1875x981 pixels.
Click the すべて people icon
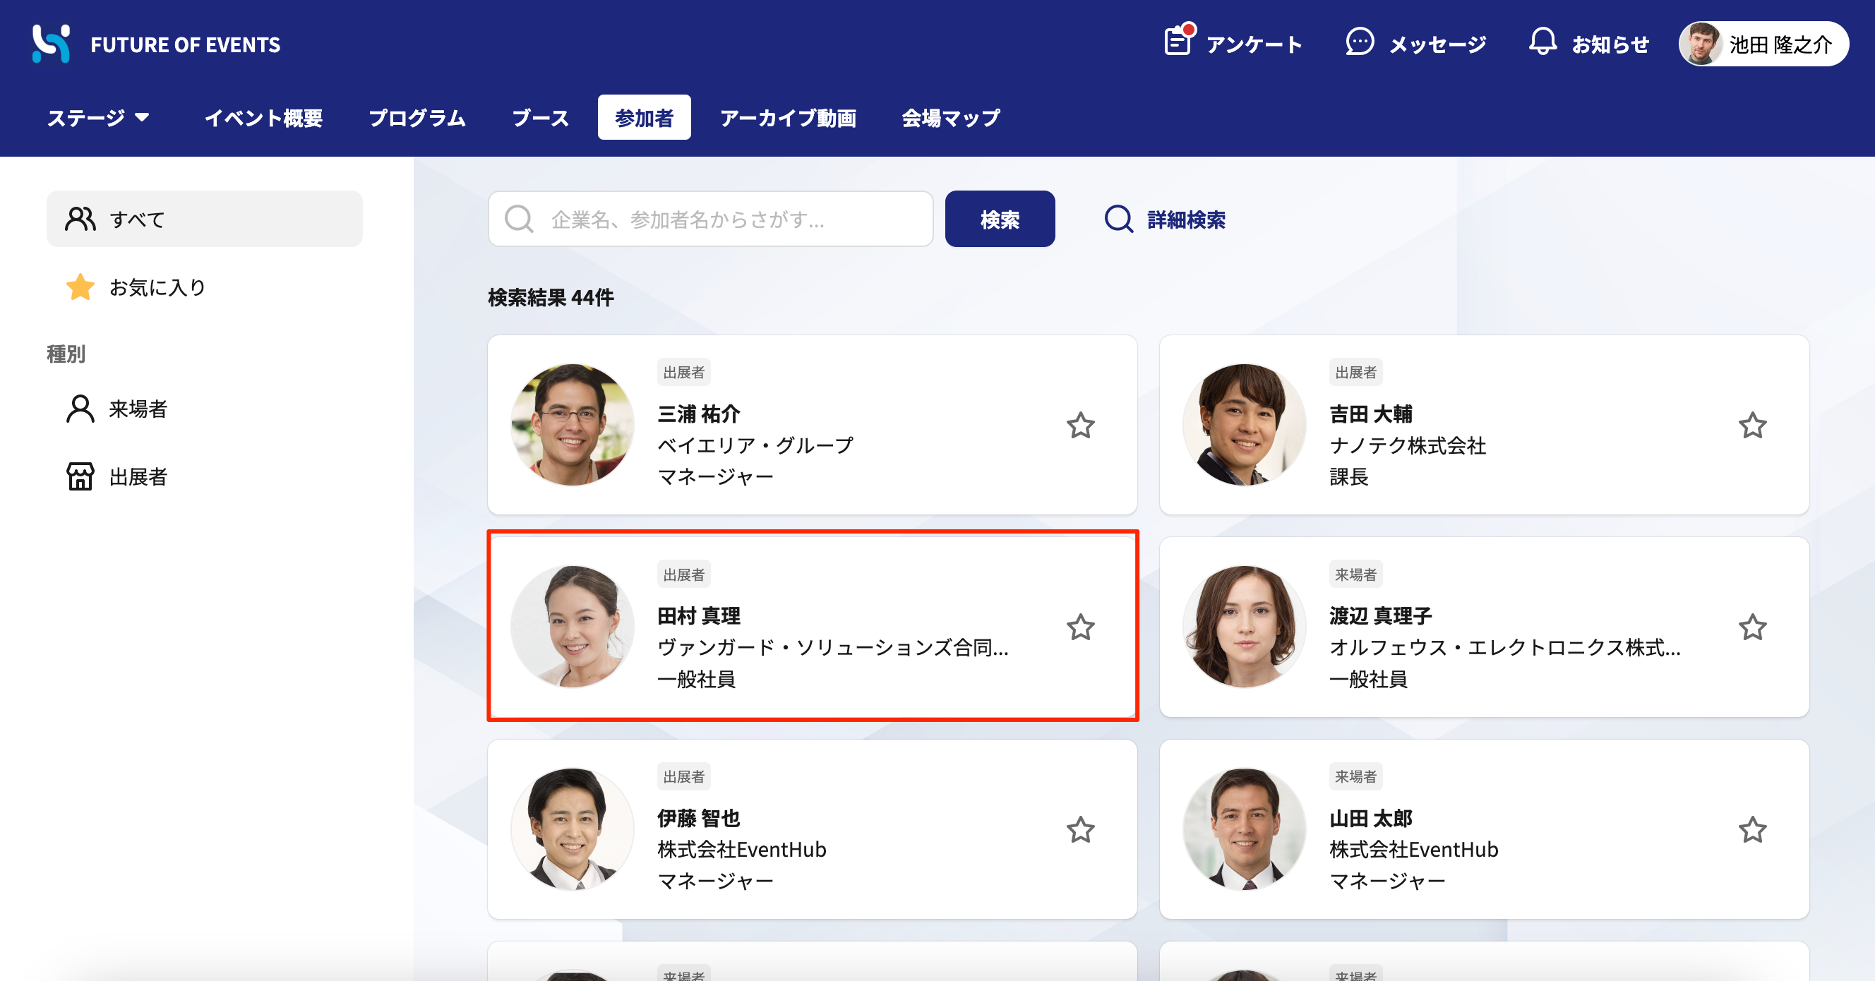click(80, 219)
